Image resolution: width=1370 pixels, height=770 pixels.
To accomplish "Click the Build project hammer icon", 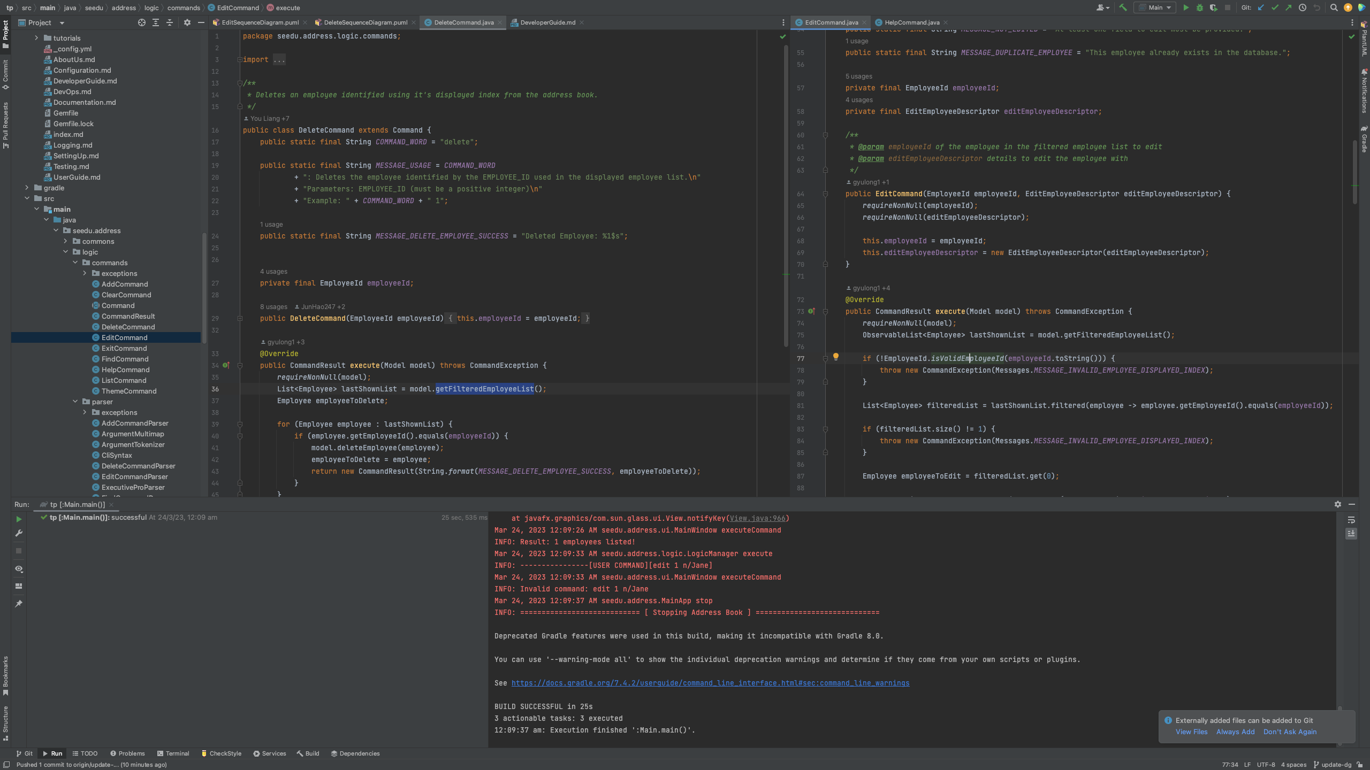I will [1123, 7].
